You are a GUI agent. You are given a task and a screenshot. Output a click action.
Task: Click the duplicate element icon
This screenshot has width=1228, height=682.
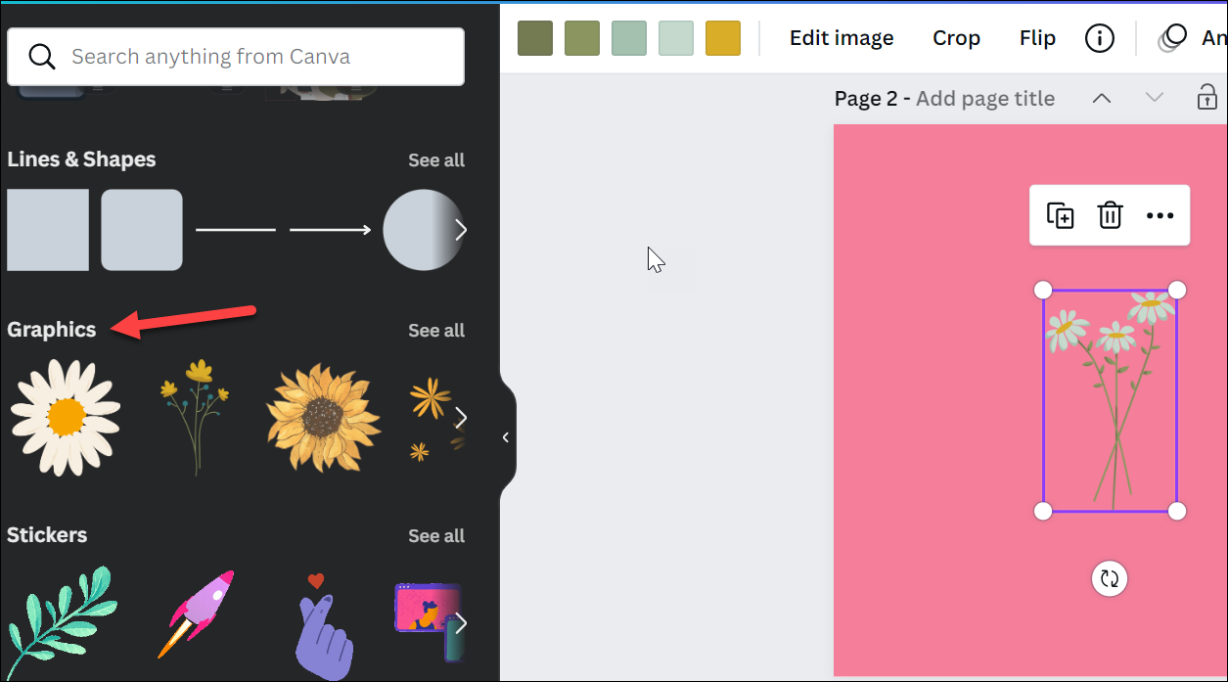(x=1060, y=215)
